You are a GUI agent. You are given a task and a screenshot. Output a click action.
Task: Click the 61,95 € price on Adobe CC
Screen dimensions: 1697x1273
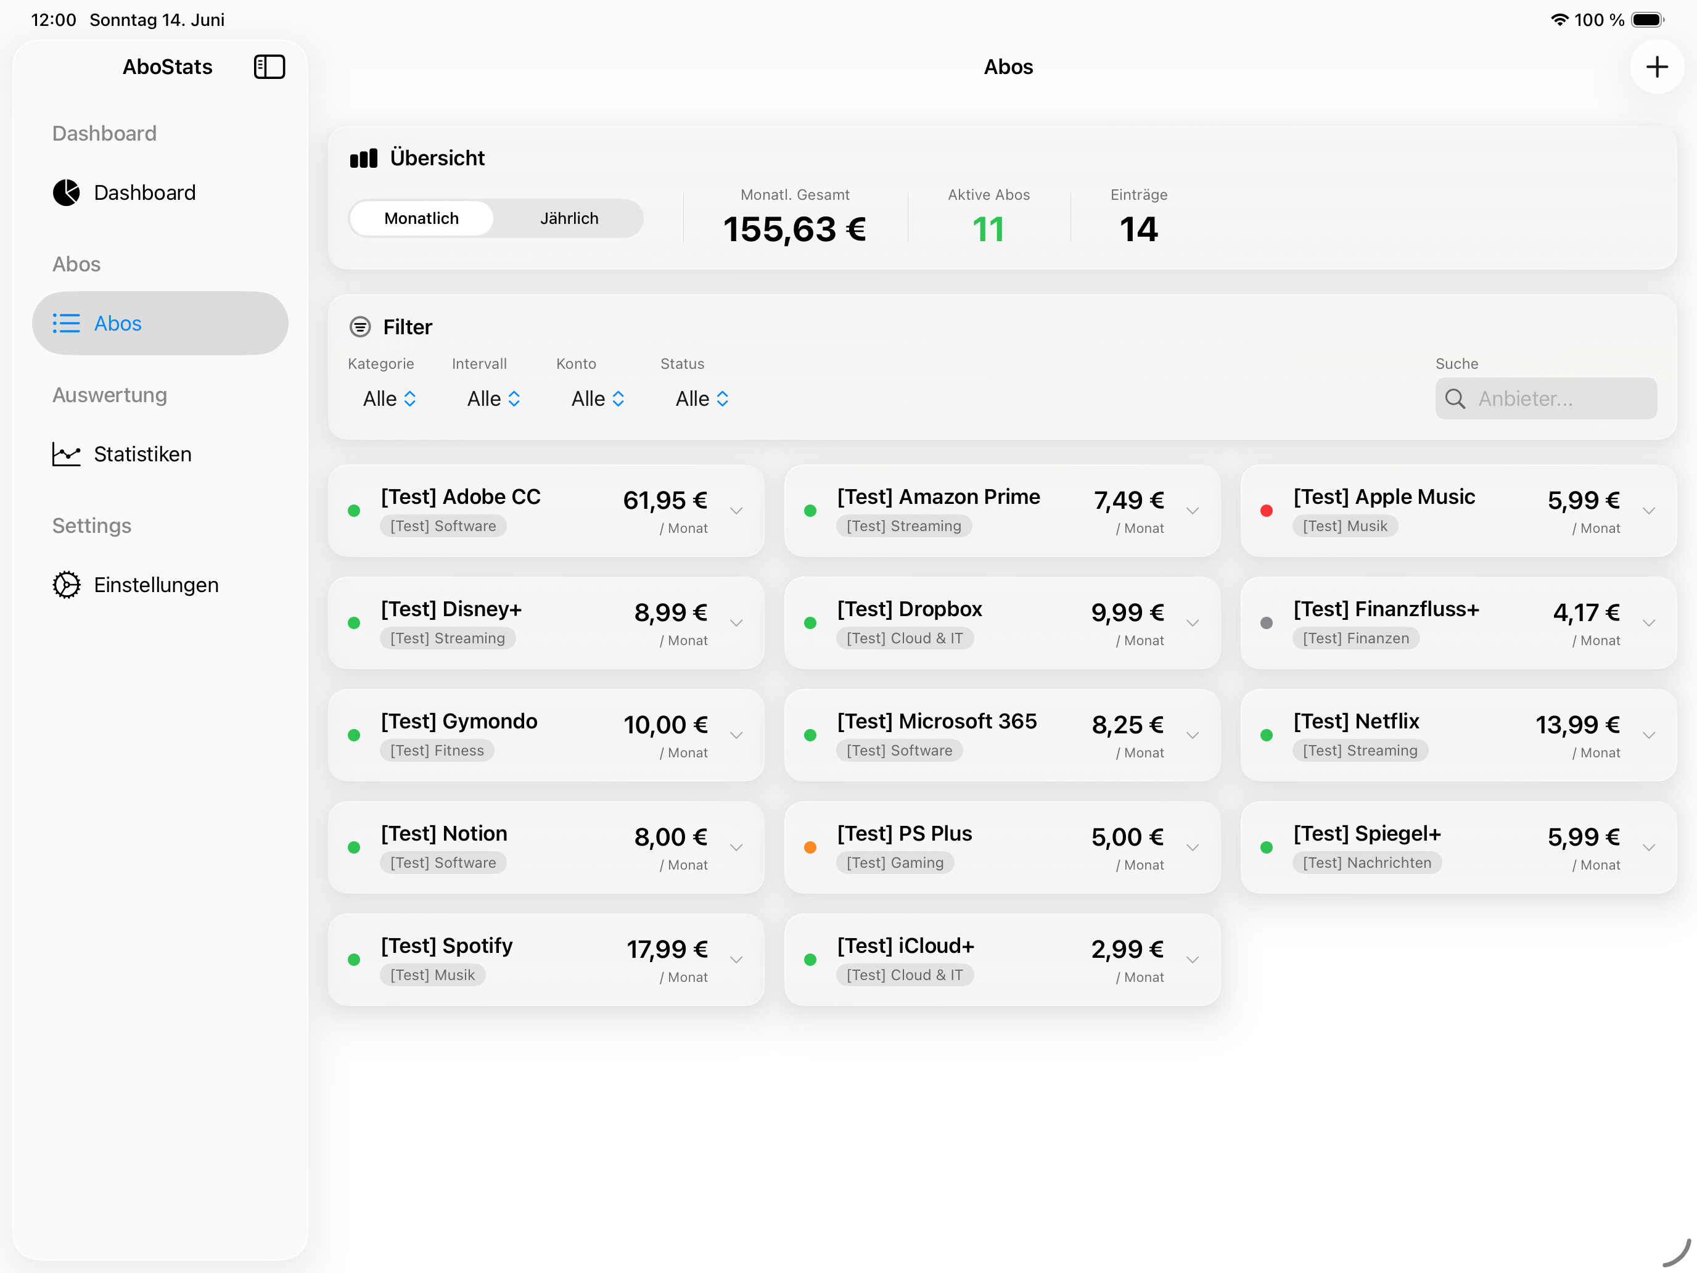(665, 500)
